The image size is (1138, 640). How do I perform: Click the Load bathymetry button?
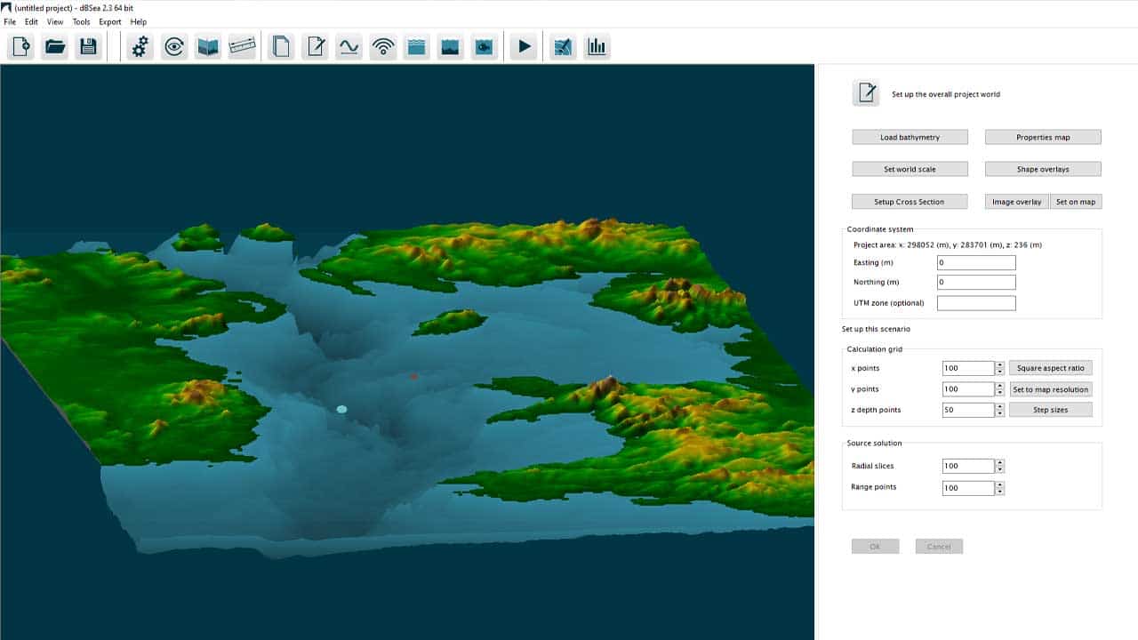click(x=910, y=137)
